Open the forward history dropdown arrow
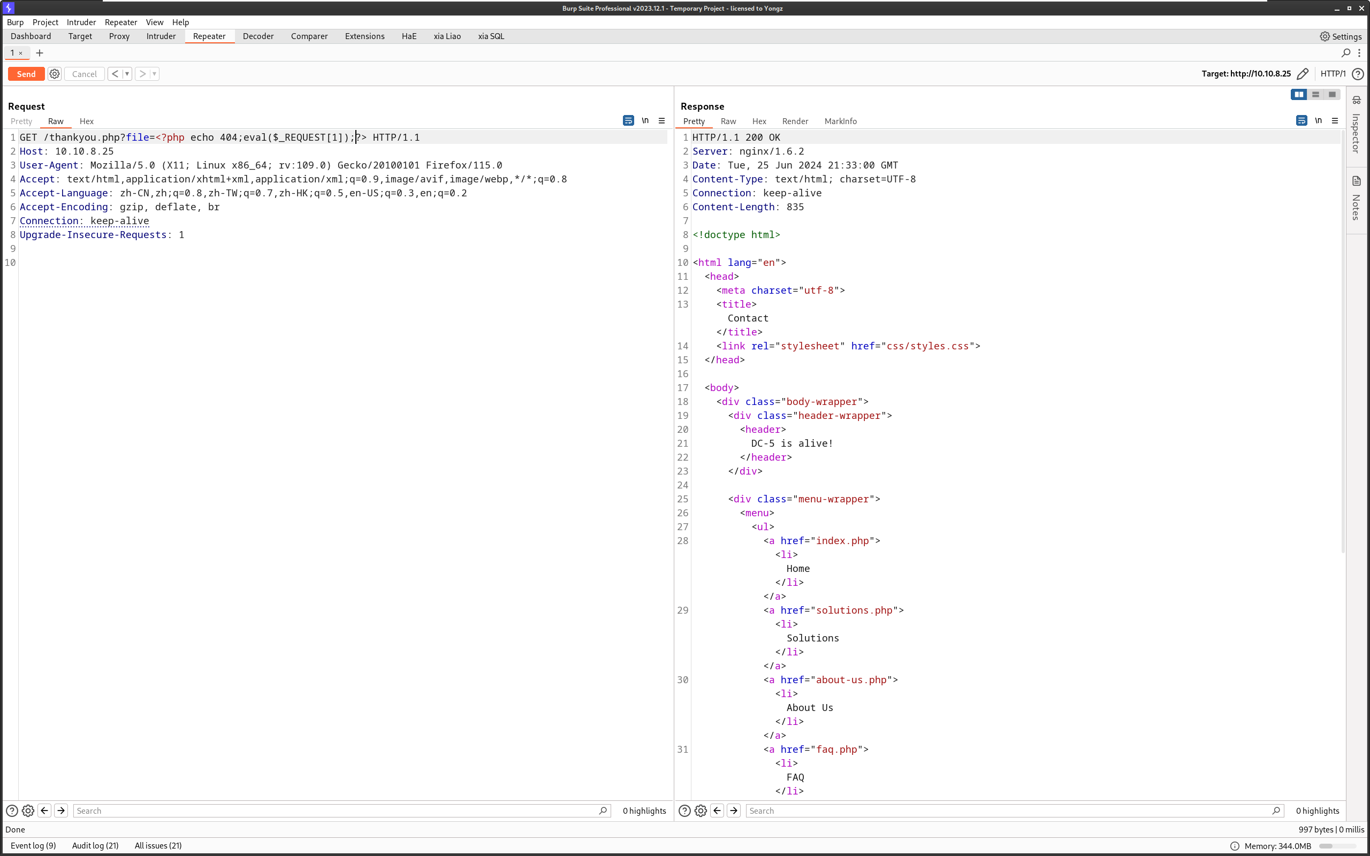Image resolution: width=1370 pixels, height=856 pixels. [155, 74]
